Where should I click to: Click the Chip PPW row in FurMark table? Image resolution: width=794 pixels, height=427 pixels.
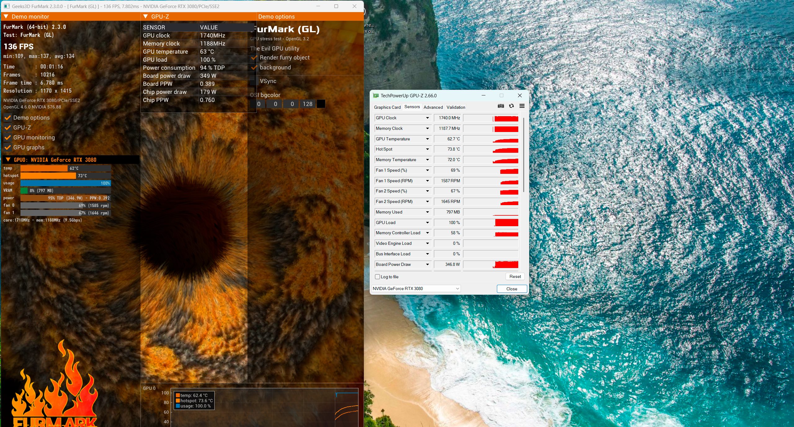tap(198, 100)
